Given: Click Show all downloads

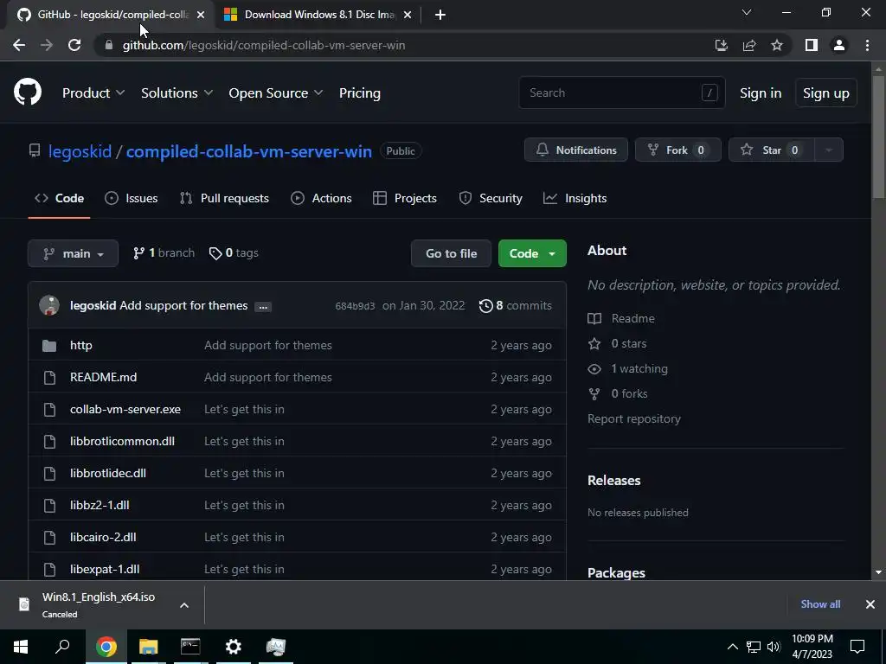Looking at the screenshot, I should 820,604.
